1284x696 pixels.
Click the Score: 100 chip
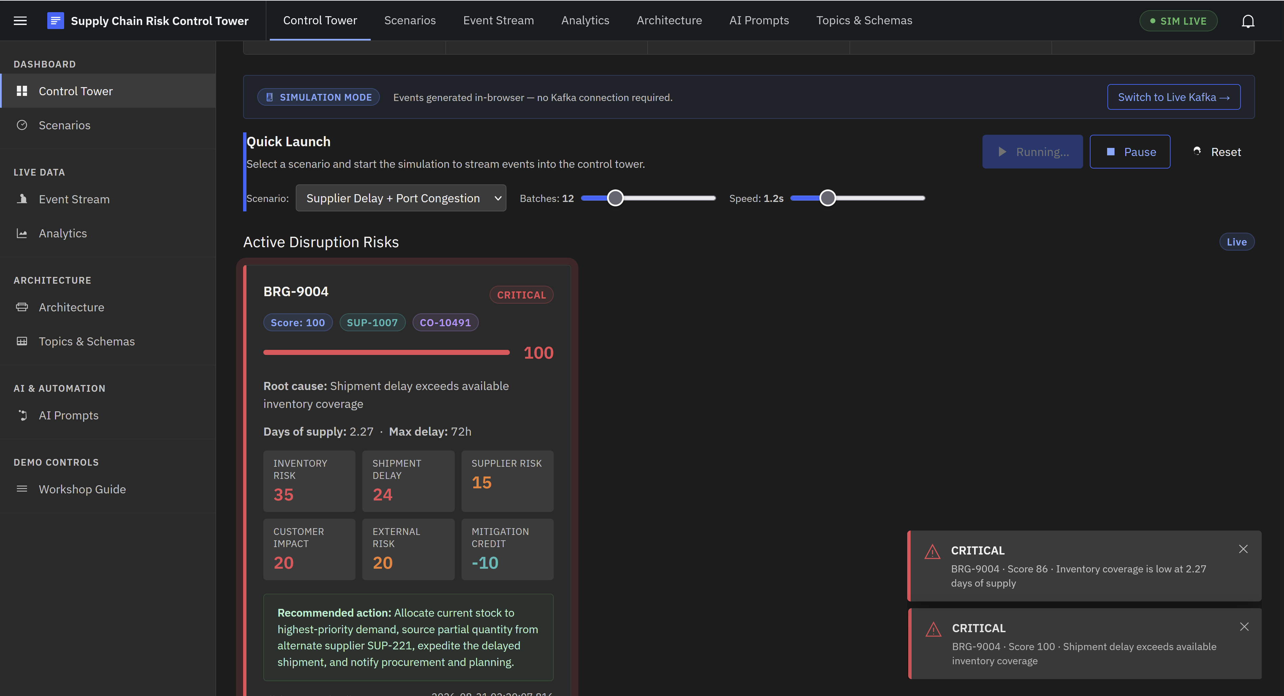[297, 323]
